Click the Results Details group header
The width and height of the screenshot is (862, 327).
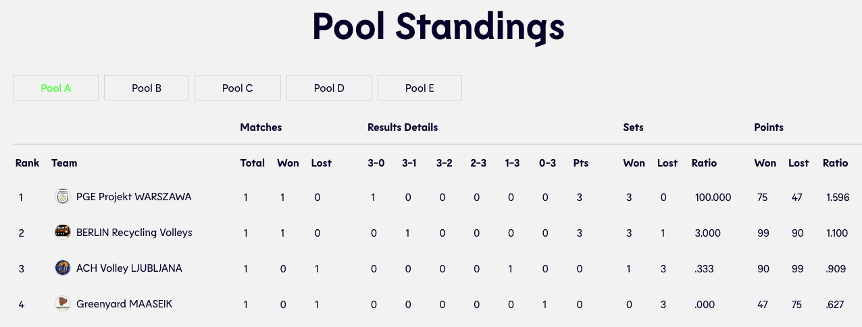(403, 127)
